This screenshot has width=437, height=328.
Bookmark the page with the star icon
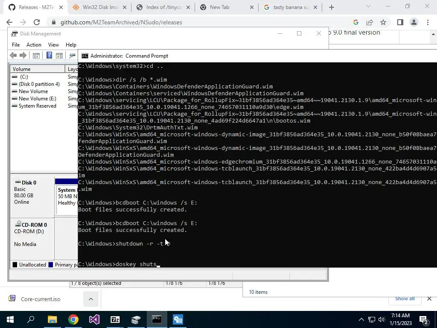click(x=383, y=22)
